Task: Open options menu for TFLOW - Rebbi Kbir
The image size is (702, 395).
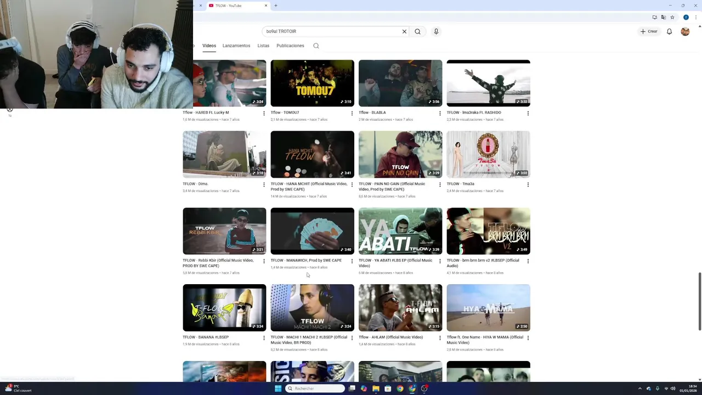Action: [264, 261]
